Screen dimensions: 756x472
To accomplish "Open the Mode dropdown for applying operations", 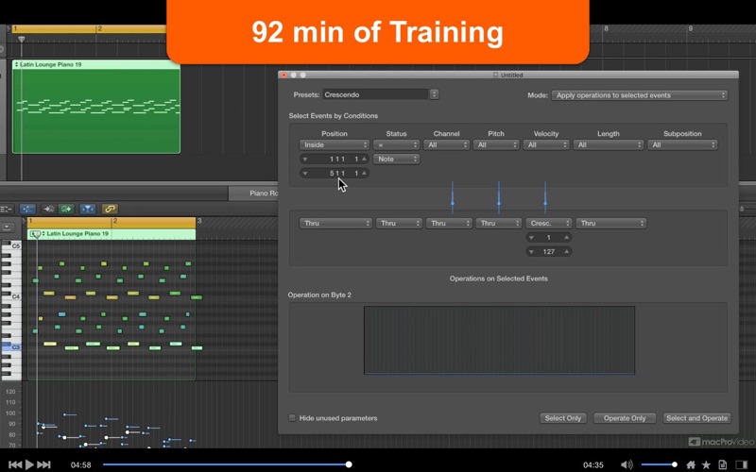I will pyautogui.click(x=640, y=95).
